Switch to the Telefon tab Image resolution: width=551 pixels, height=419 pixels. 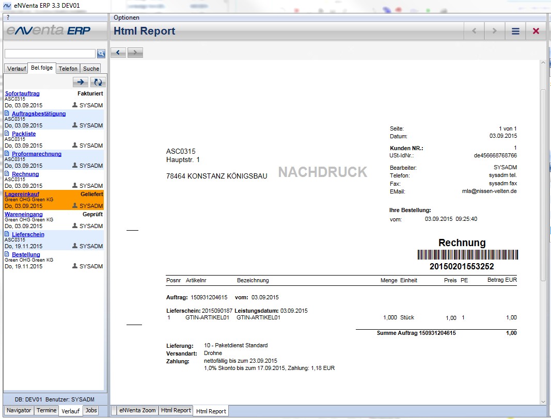click(68, 69)
